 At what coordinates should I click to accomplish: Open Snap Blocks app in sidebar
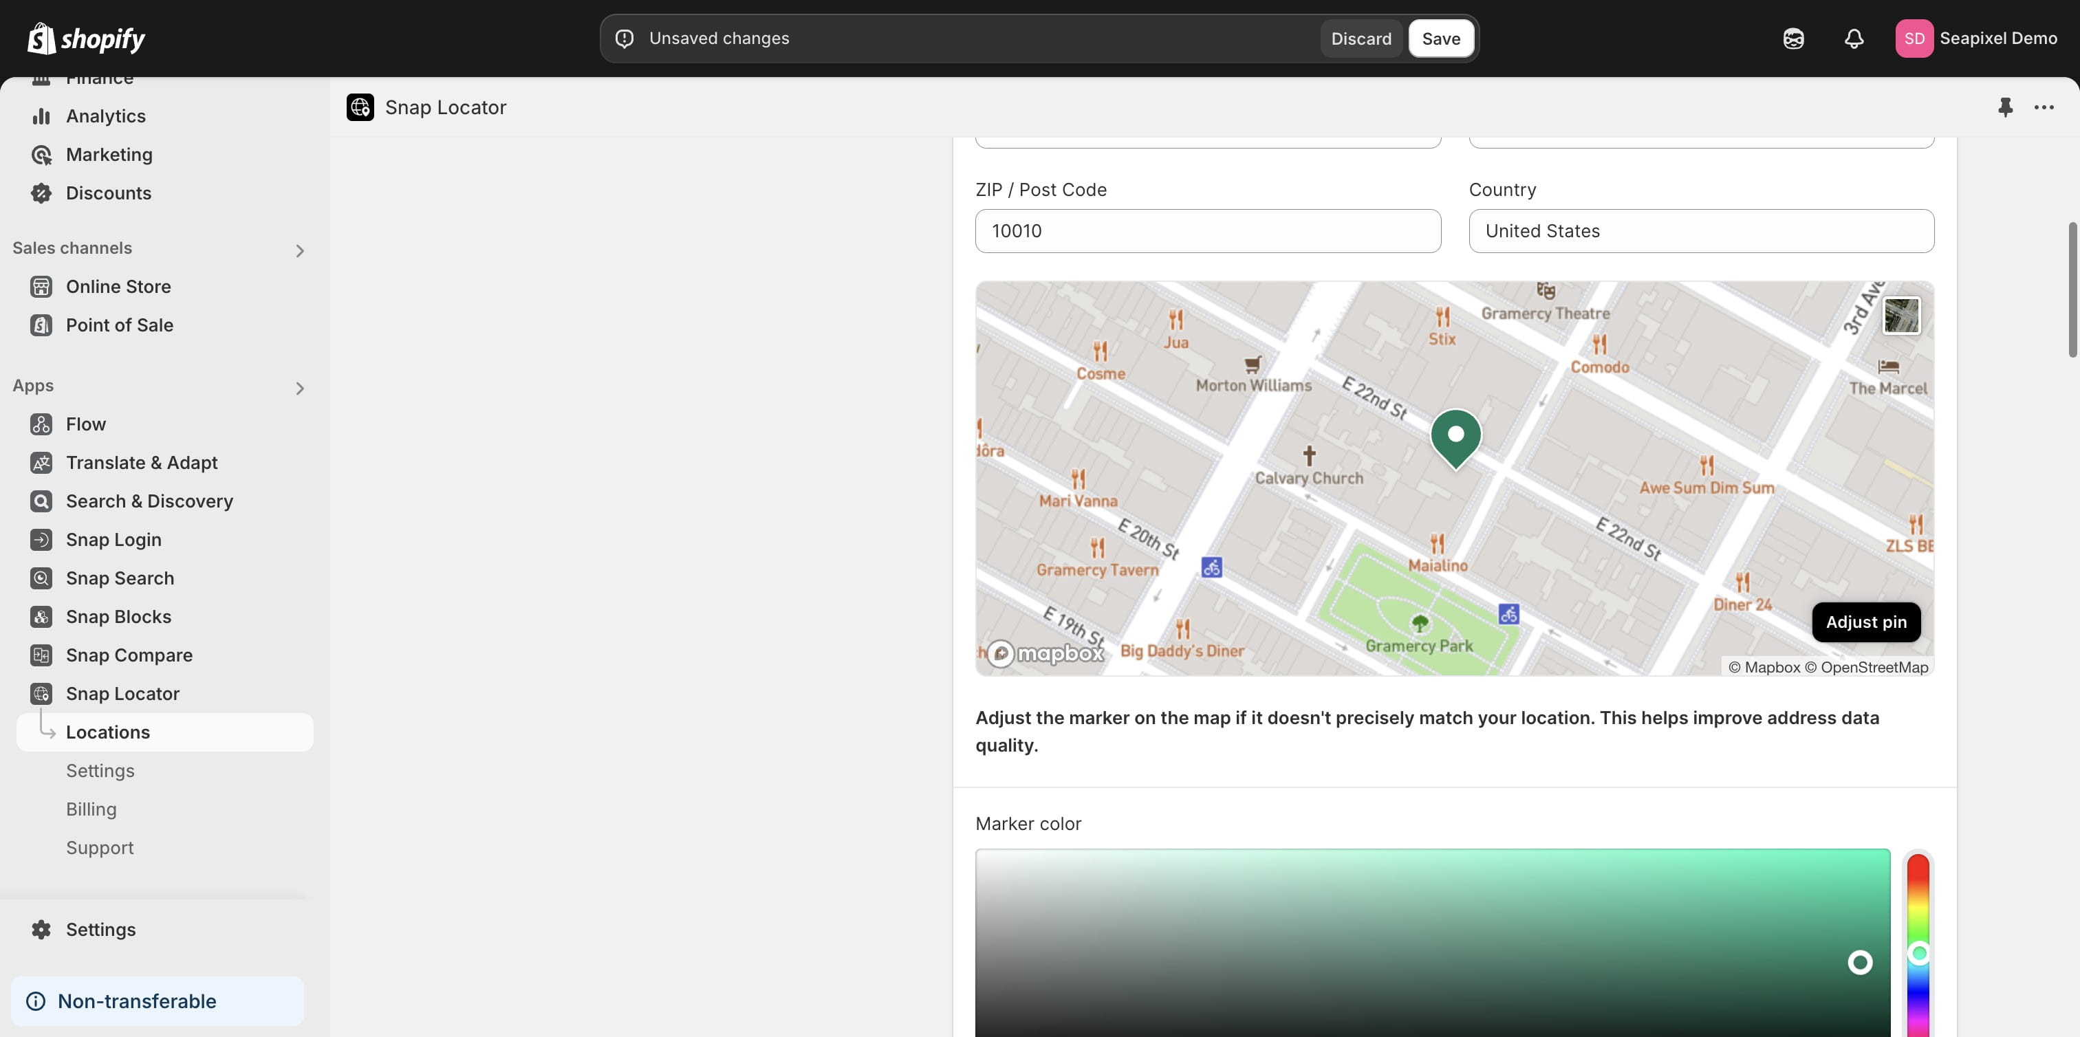click(119, 617)
